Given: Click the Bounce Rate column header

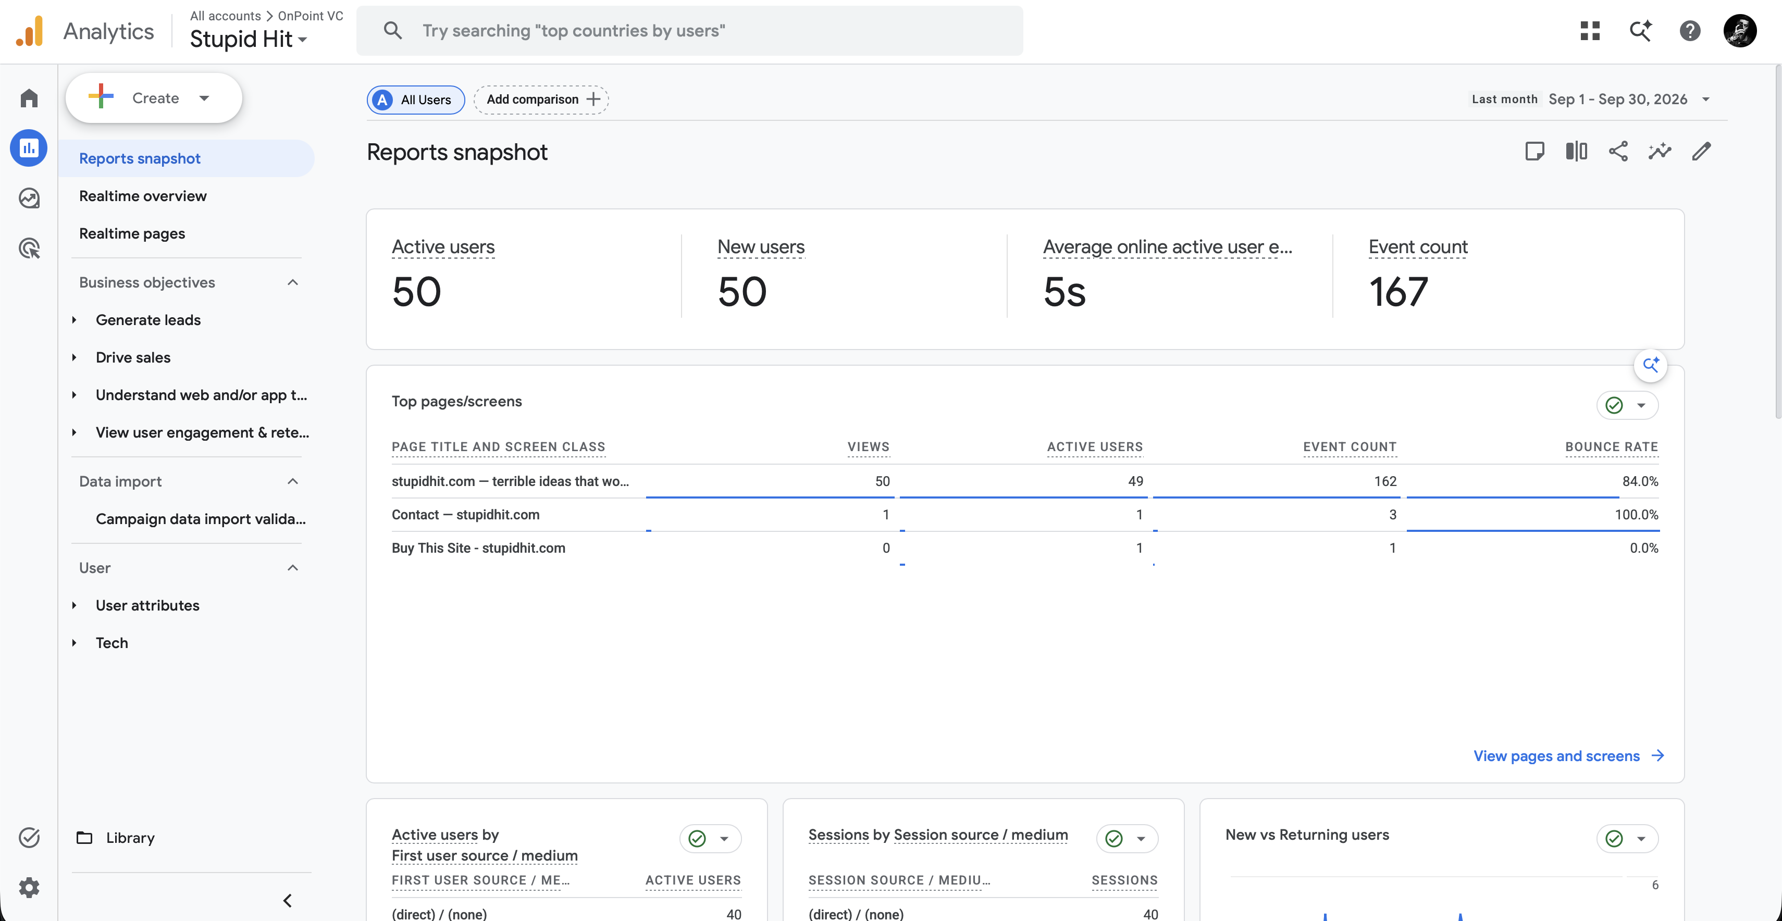Looking at the screenshot, I should [1611, 446].
